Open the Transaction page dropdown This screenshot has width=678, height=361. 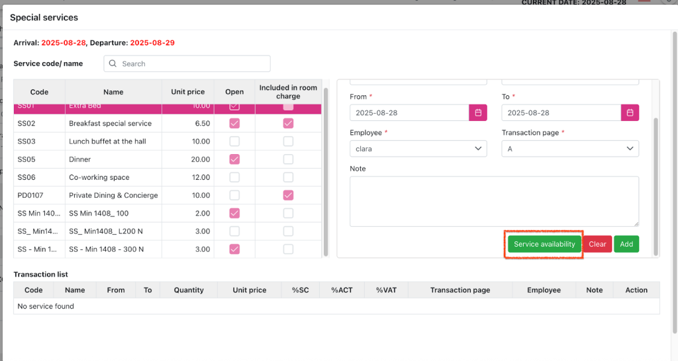[x=569, y=149]
